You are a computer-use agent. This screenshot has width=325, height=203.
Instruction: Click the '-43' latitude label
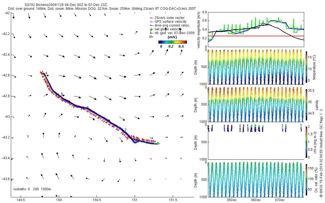(x=7, y=117)
